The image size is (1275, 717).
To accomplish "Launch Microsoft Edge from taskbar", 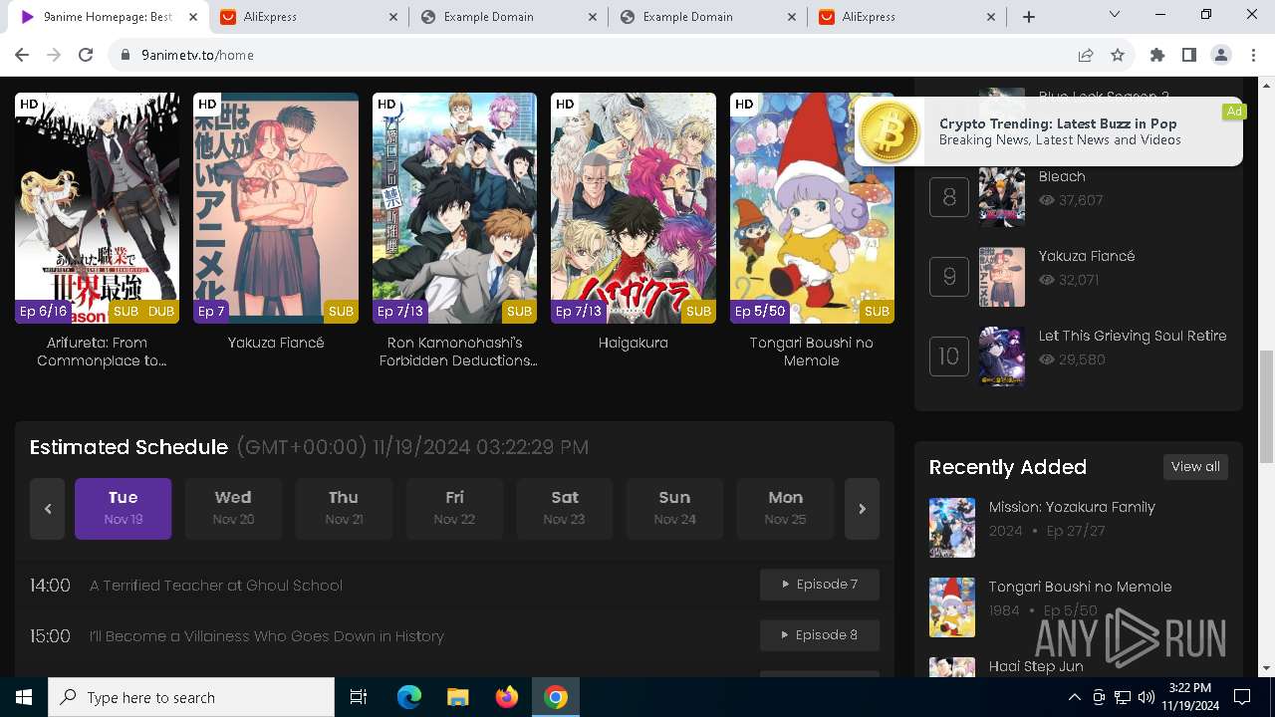I will (409, 697).
